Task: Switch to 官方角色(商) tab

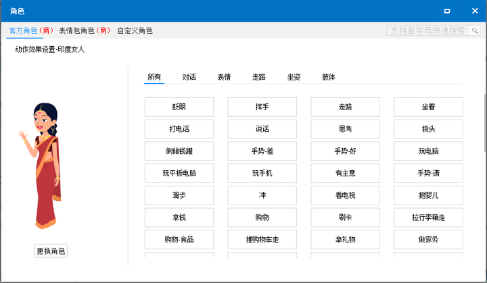Action: (x=30, y=30)
